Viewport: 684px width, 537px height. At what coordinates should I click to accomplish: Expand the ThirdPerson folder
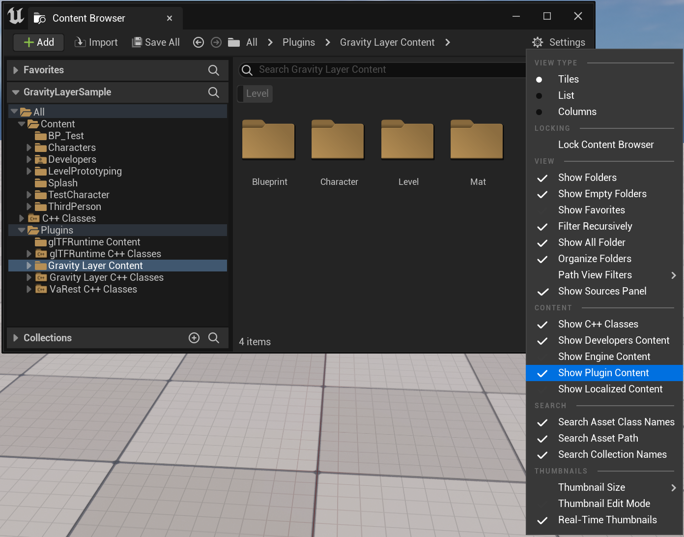[28, 207]
